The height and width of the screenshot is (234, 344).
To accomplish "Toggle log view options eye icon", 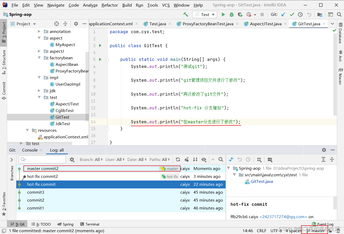I will click(204, 159).
